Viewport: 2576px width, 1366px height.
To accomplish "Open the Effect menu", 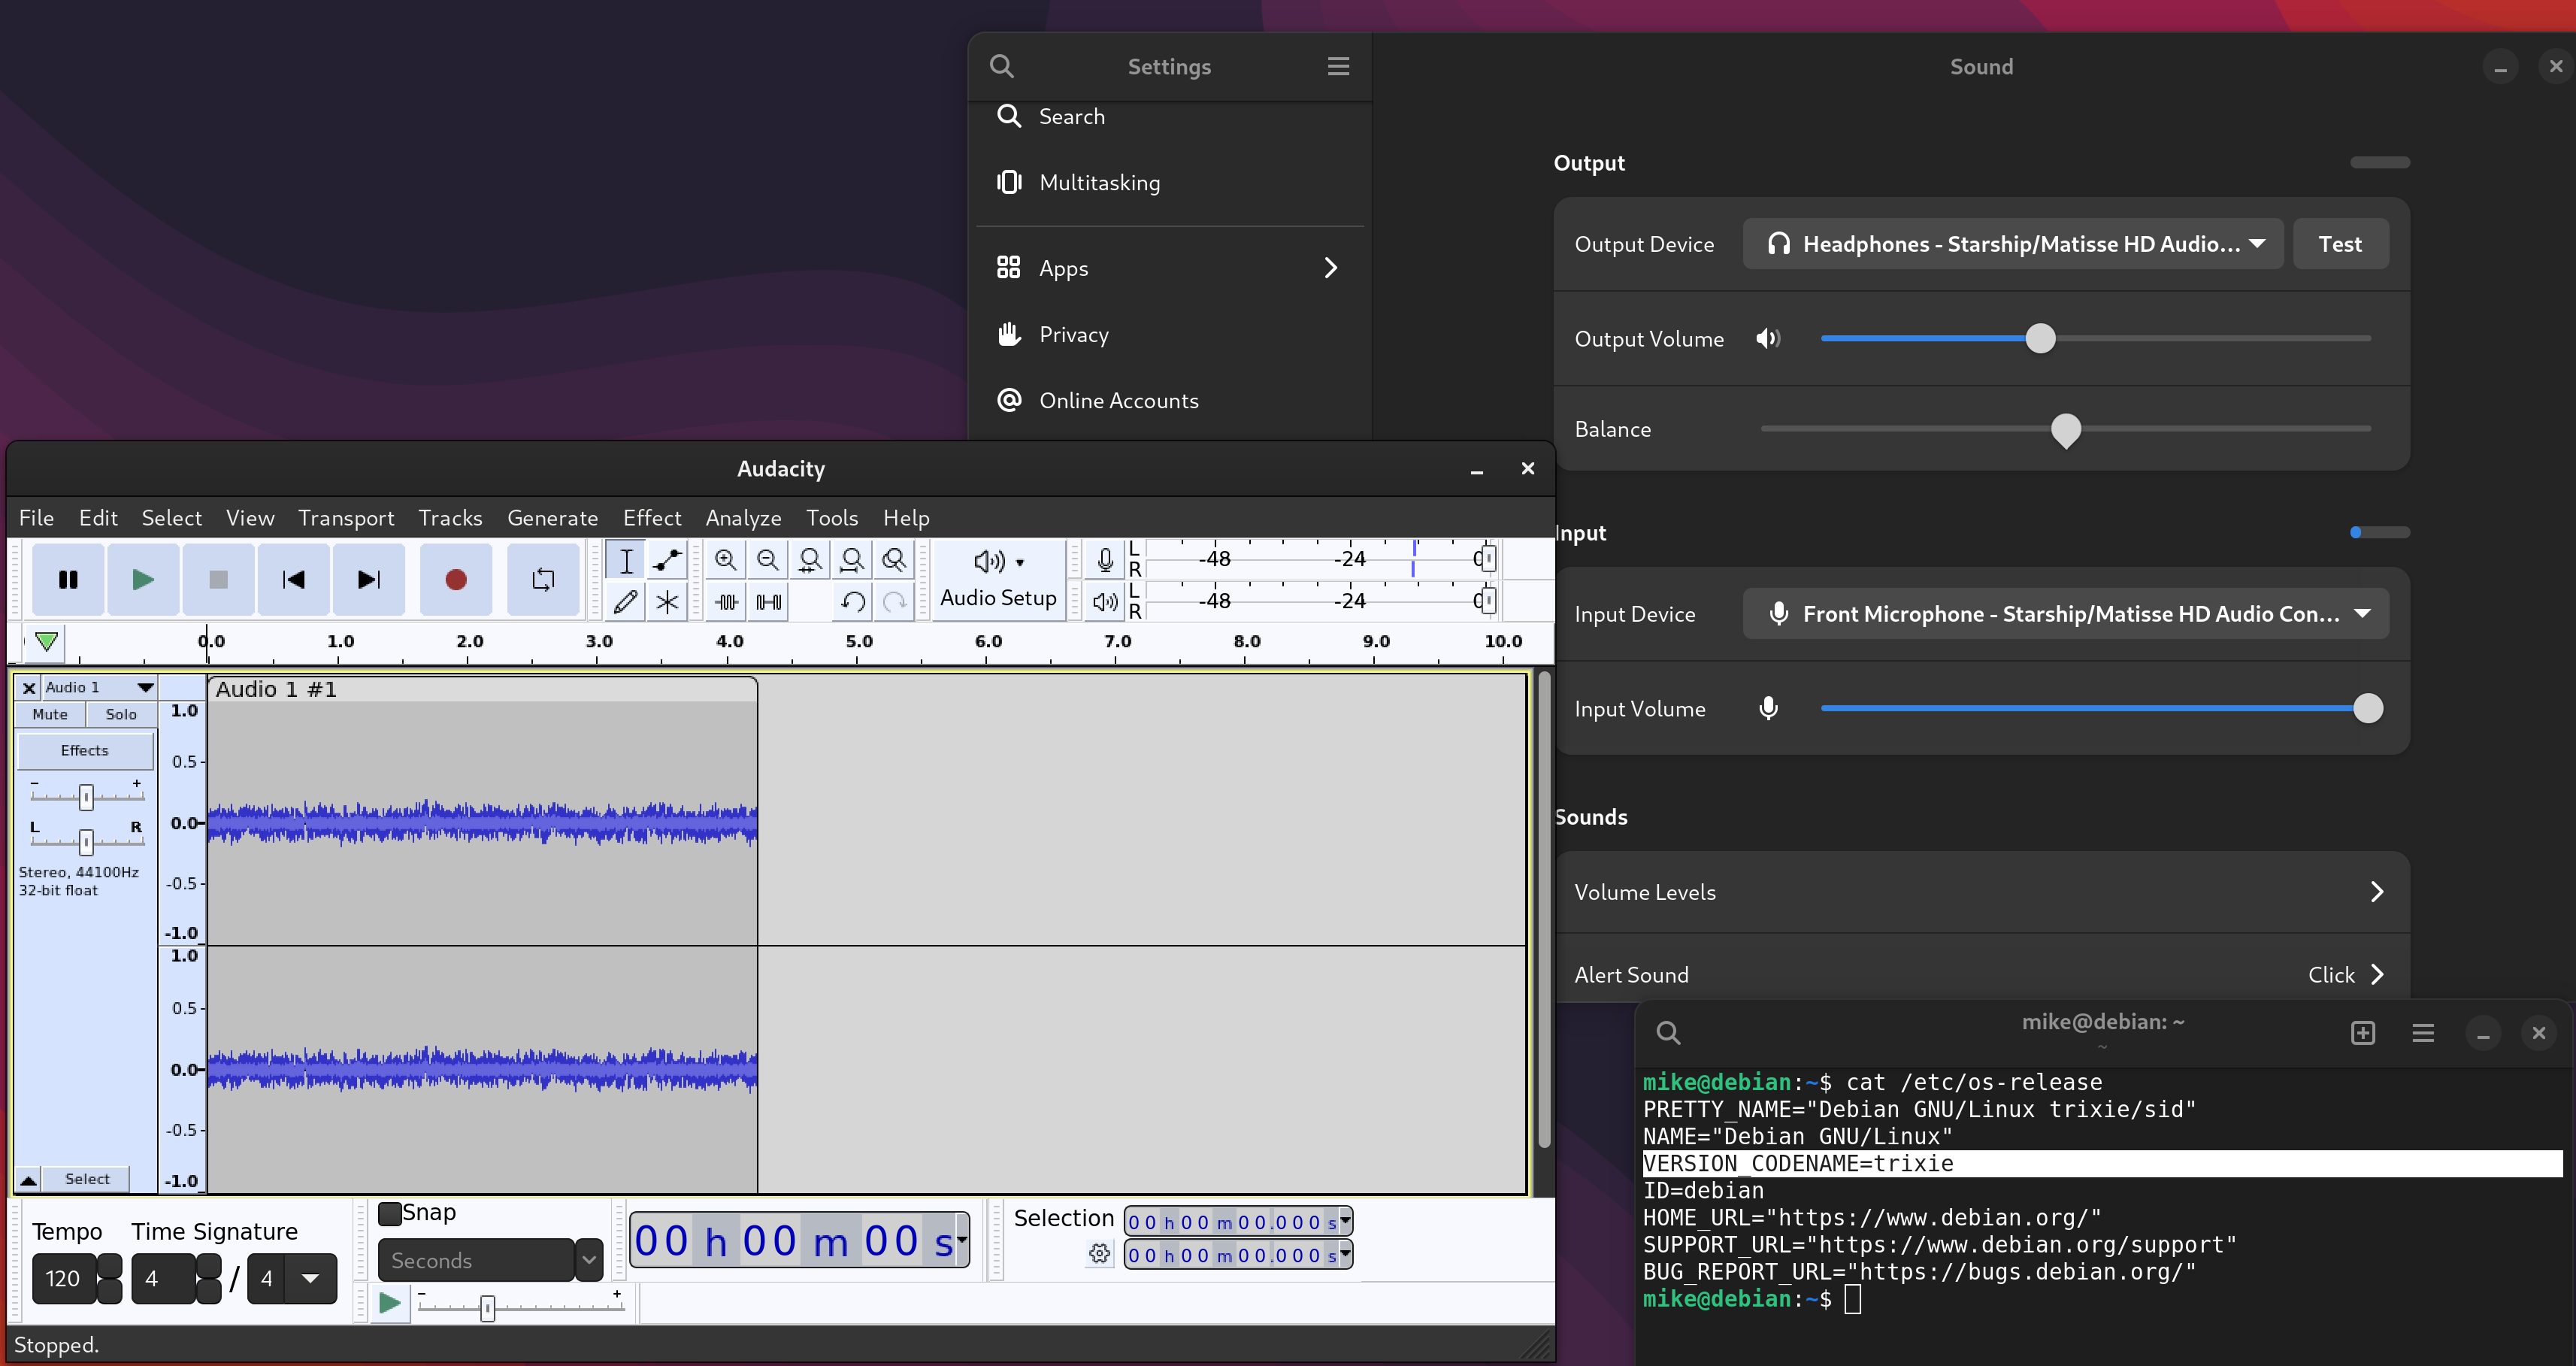I will pyautogui.click(x=652, y=518).
